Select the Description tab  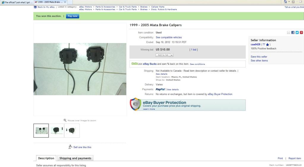coord(46,158)
